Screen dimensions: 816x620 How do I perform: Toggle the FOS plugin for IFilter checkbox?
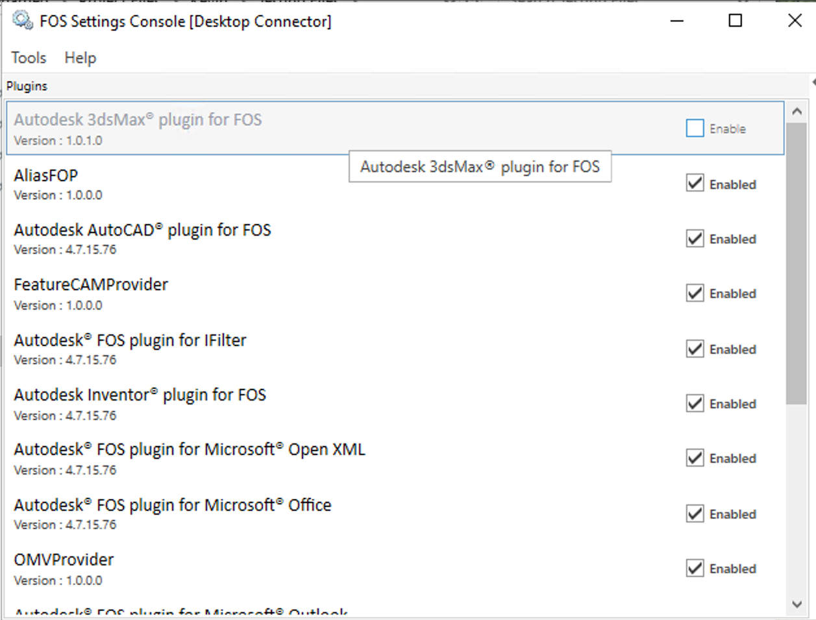point(694,349)
